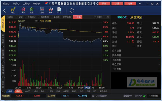Click the 成交统计 label in status bar
Image resolution: width=162 pixels, height=101 pixels.
click(51, 96)
